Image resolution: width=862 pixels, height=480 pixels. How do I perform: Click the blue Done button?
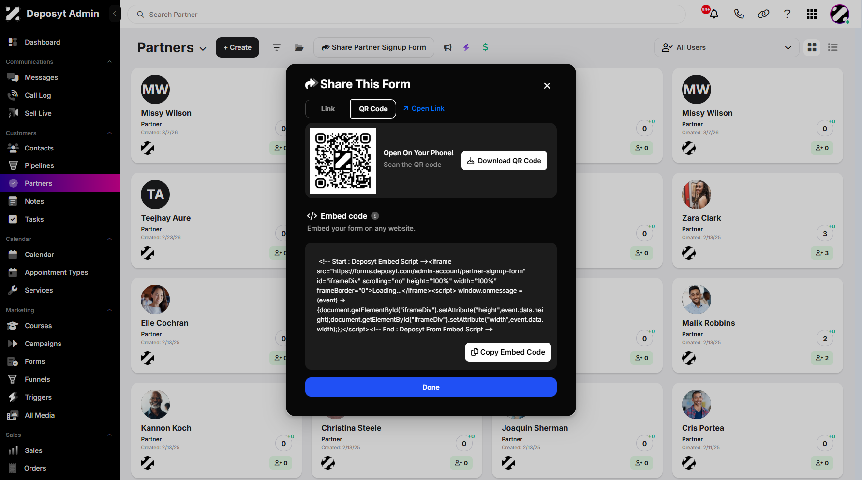(x=431, y=387)
